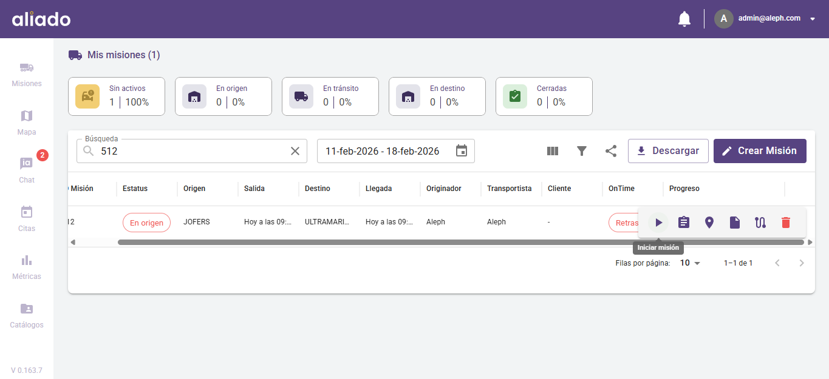829x379 pixels.
Task: Click the Crear Misión button
Action: 760,151
